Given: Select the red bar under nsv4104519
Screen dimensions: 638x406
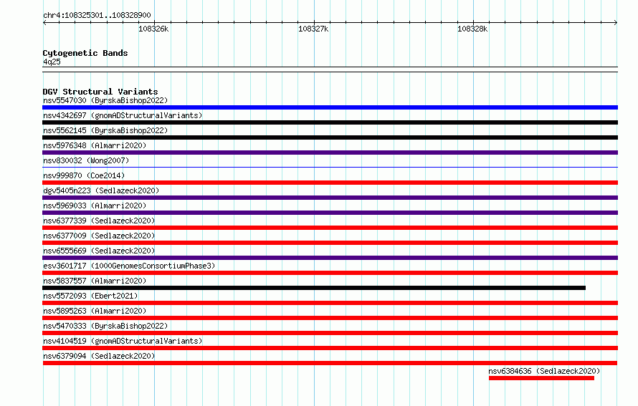Looking at the screenshot, I should coord(330,348).
